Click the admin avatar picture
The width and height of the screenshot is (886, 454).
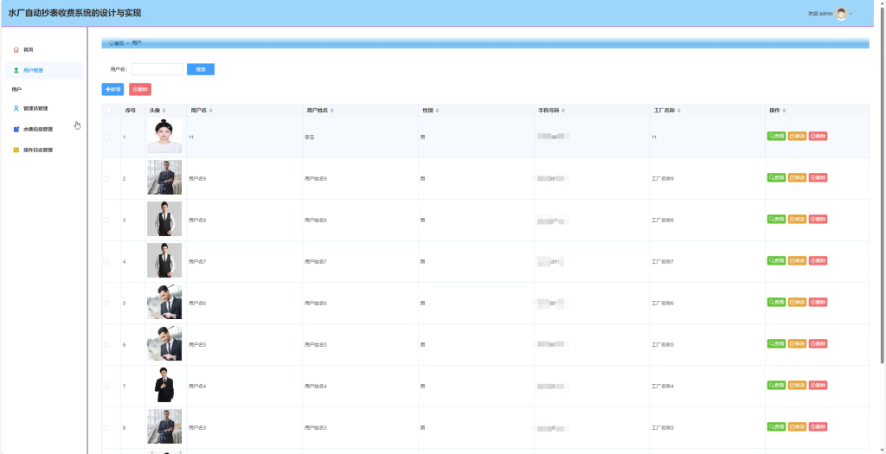point(841,14)
